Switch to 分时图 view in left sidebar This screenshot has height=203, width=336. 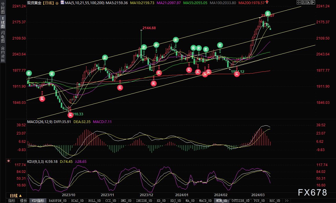point(3,8)
